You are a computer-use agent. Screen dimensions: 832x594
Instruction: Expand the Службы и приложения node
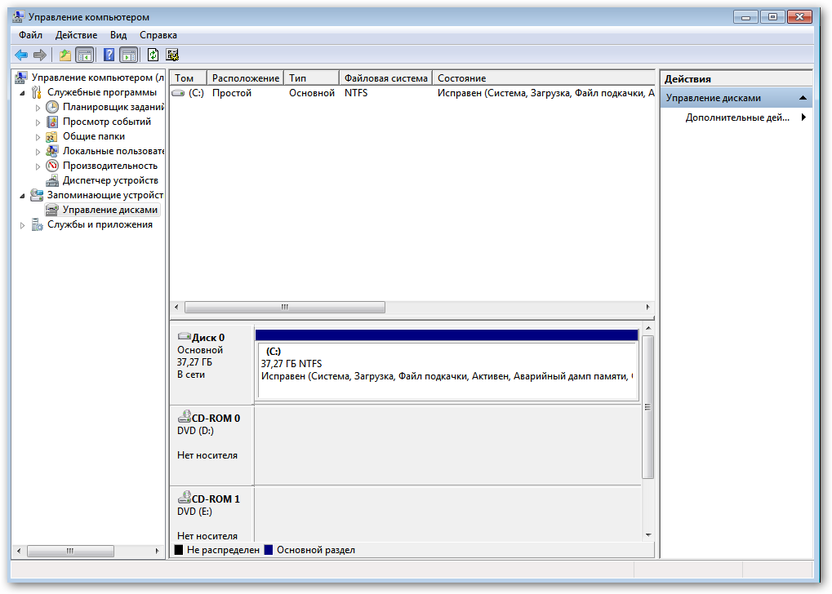click(x=22, y=225)
